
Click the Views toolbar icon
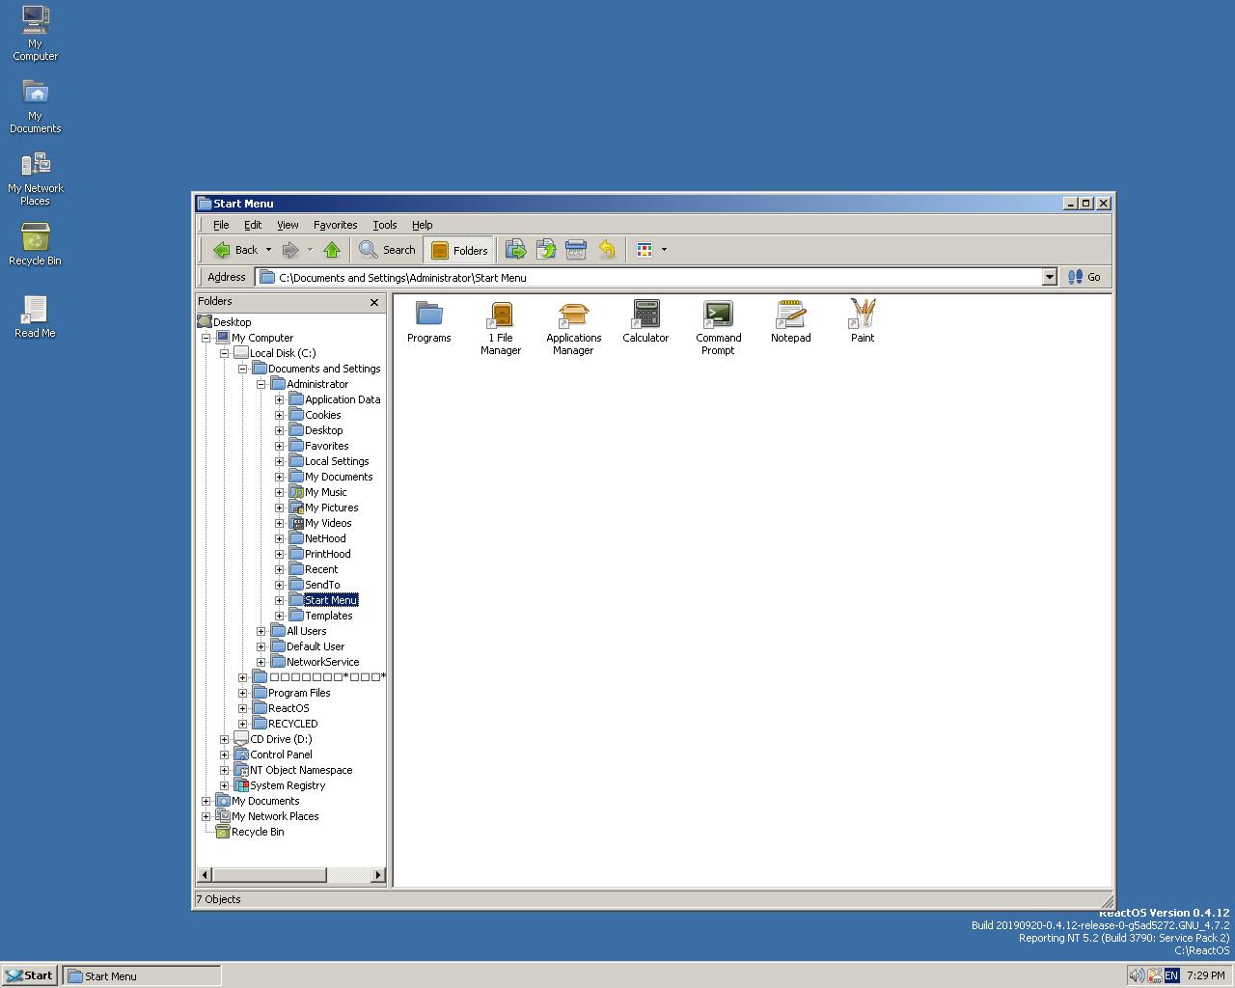(x=645, y=250)
